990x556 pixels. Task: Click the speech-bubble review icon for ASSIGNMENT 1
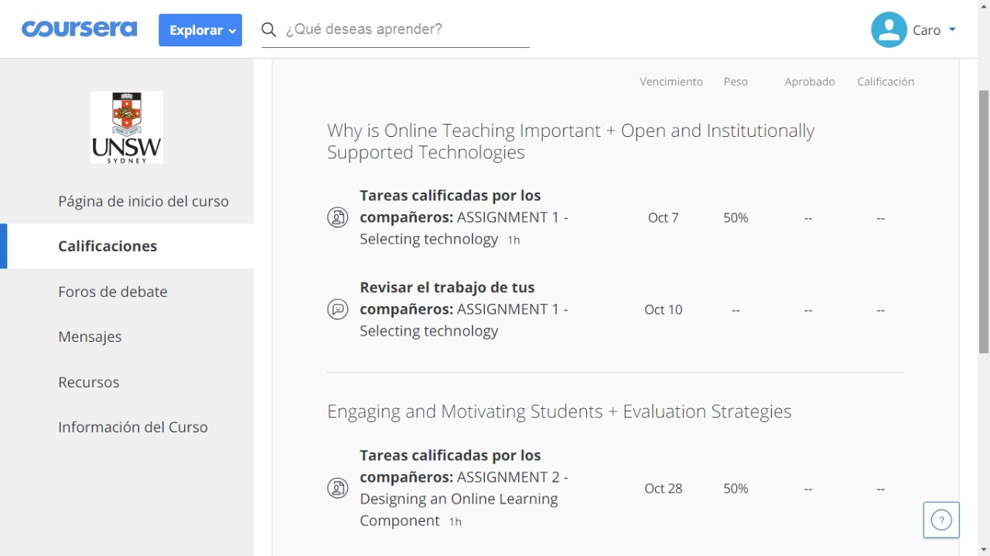click(337, 309)
